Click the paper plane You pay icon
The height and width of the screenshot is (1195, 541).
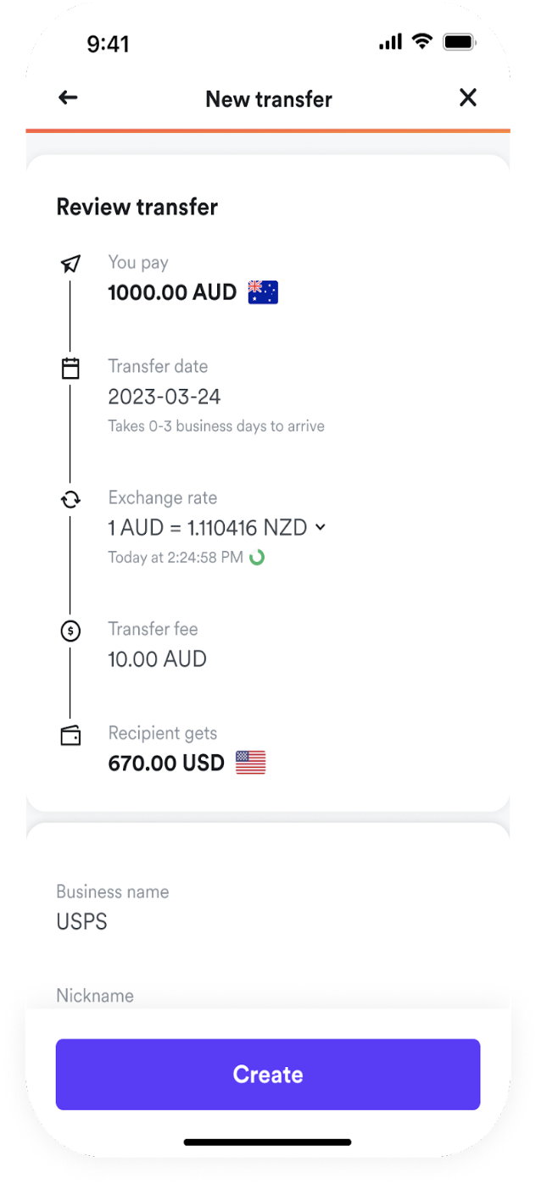click(x=71, y=264)
